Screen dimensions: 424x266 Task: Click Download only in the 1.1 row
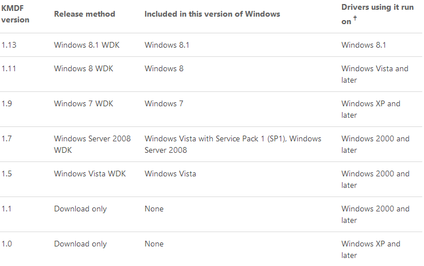pos(80,209)
